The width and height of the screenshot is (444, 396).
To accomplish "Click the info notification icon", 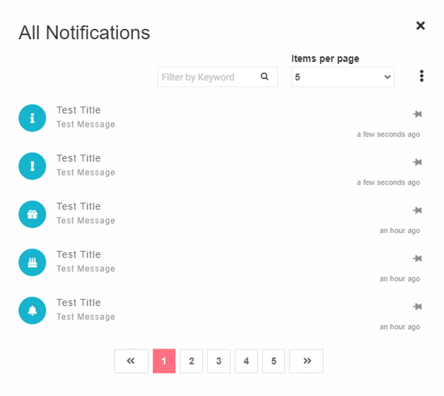I will [33, 118].
